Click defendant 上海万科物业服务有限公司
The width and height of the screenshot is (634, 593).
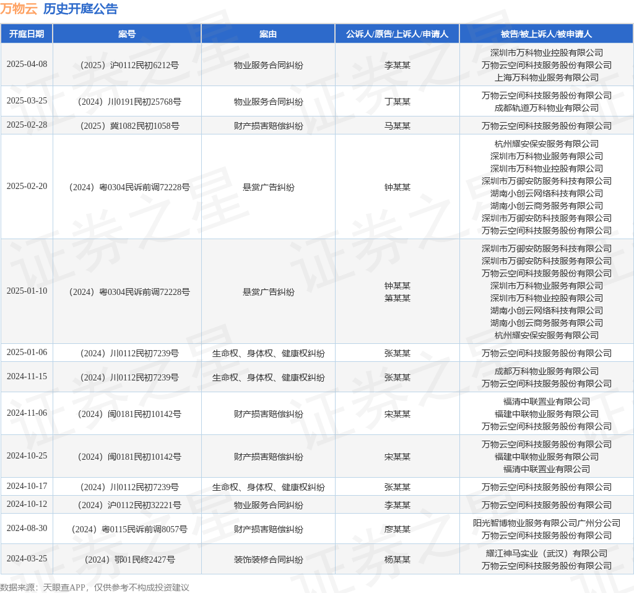click(546, 77)
